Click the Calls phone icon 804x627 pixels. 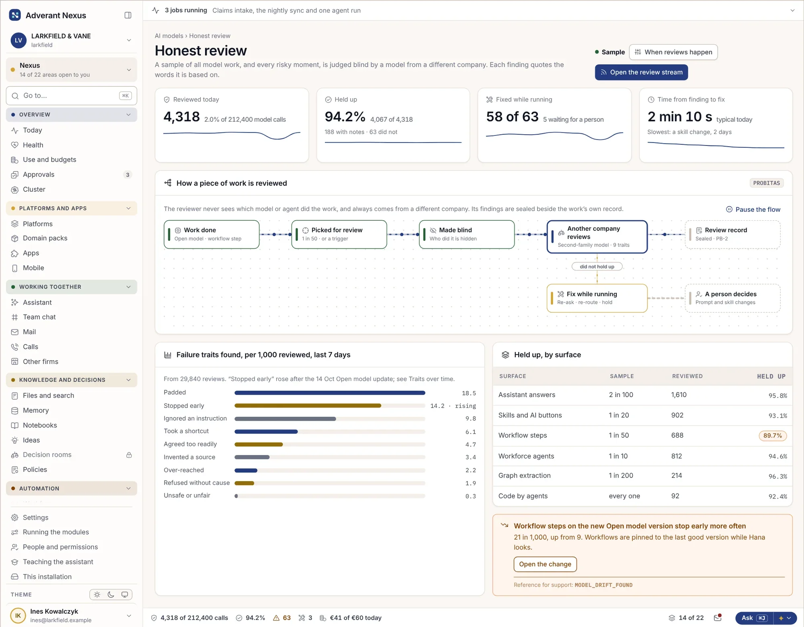tap(15, 347)
